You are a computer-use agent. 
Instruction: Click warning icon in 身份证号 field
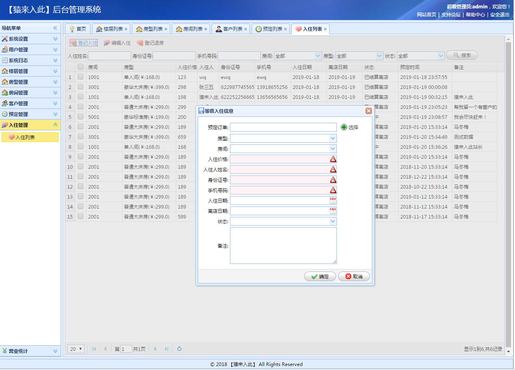click(x=333, y=180)
